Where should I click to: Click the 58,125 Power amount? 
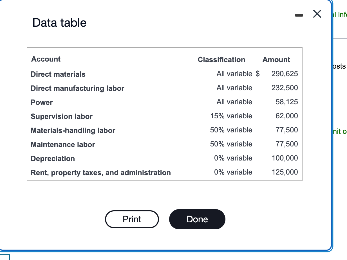point(286,102)
